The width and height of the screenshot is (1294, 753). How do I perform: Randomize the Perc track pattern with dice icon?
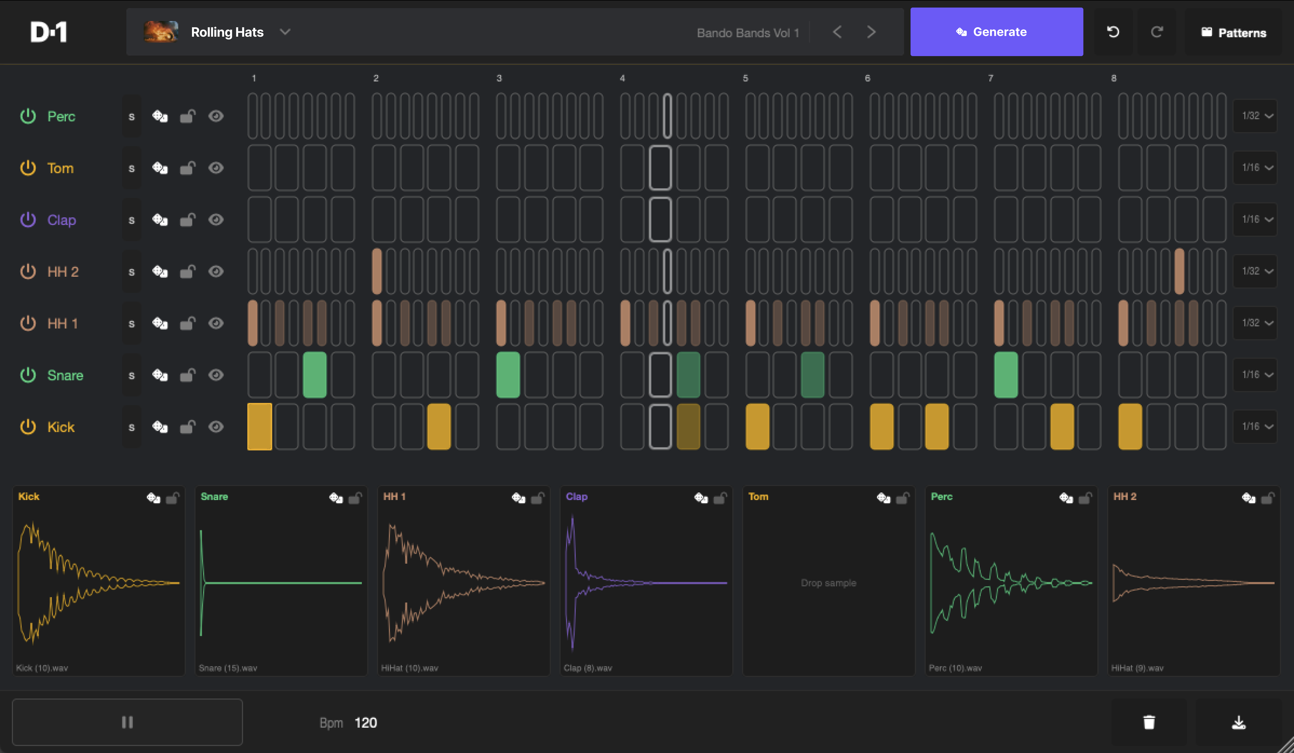[160, 117]
